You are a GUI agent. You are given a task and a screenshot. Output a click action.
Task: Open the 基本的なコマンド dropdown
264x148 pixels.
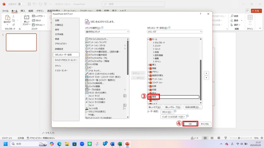[x=107, y=32]
